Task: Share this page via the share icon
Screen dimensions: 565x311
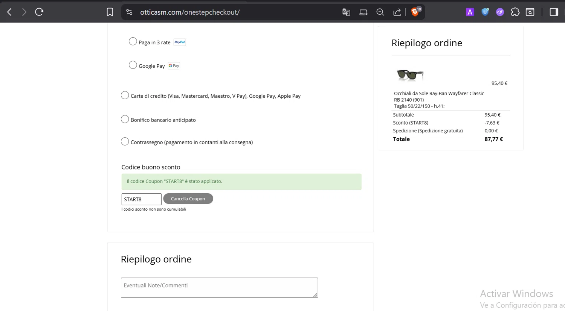Action: click(397, 12)
